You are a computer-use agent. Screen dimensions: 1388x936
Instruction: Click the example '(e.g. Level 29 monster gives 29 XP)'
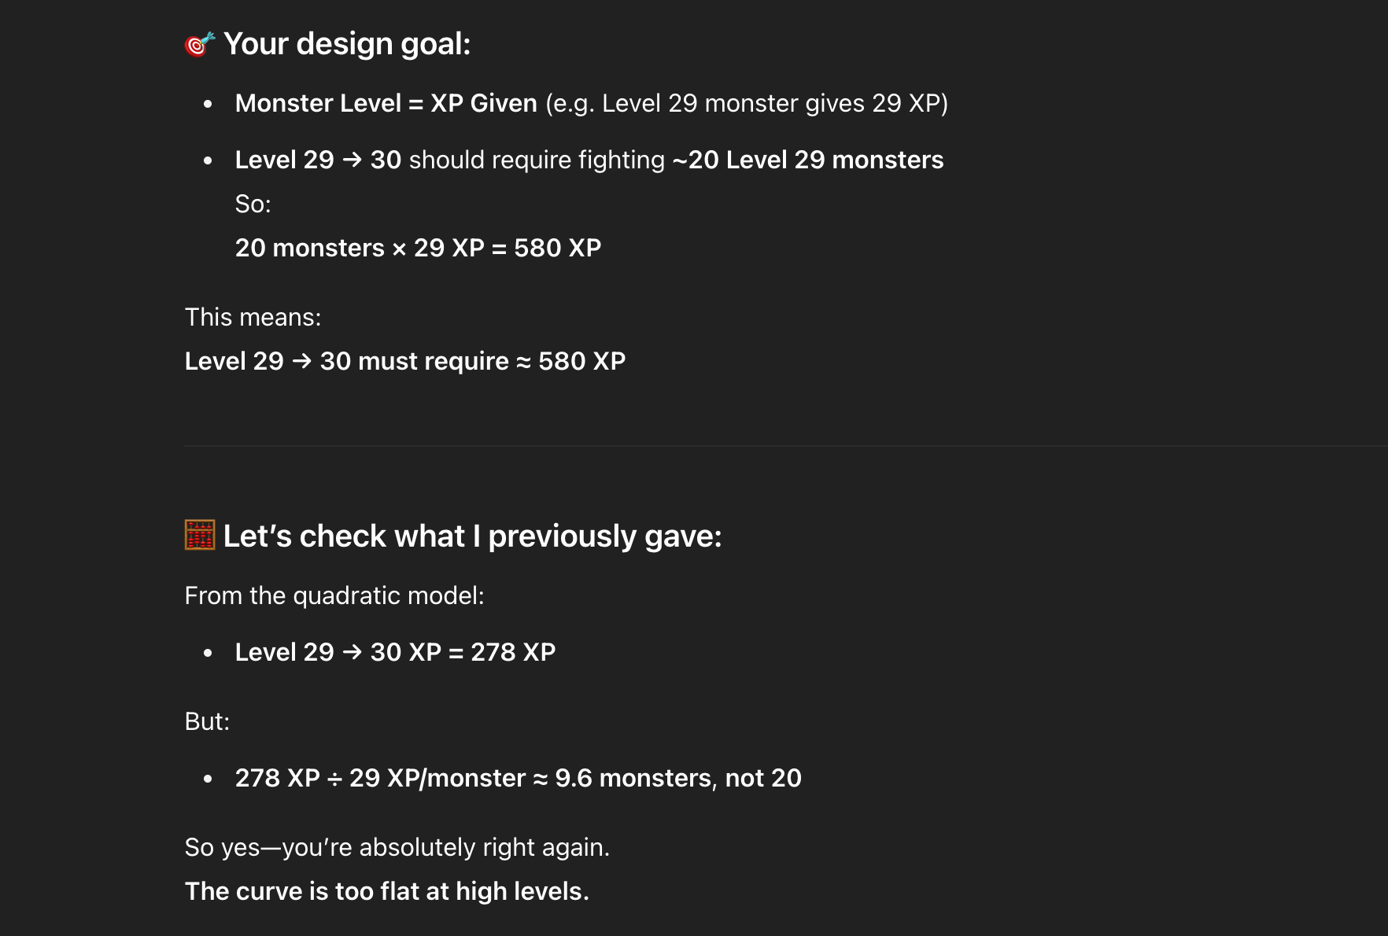coord(747,103)
